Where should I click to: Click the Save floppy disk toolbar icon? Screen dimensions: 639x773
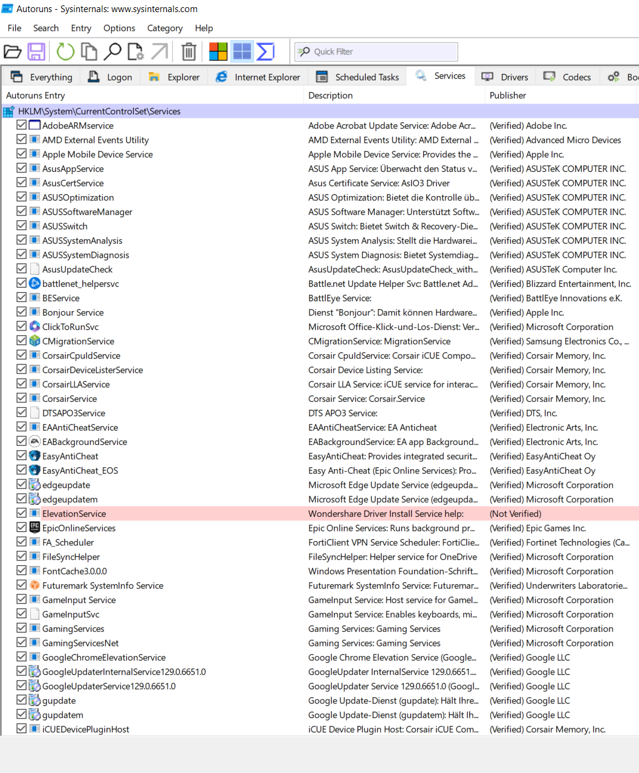tap(36, 52)
